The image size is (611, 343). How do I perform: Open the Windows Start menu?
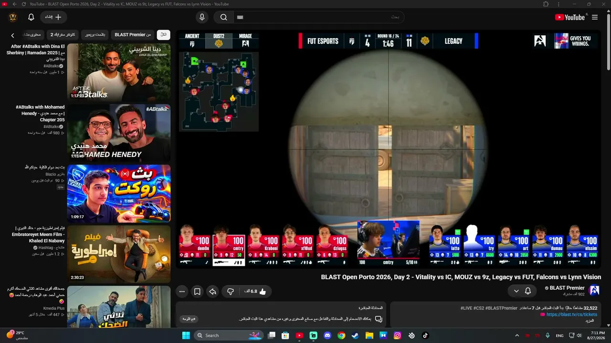(186, 335)
